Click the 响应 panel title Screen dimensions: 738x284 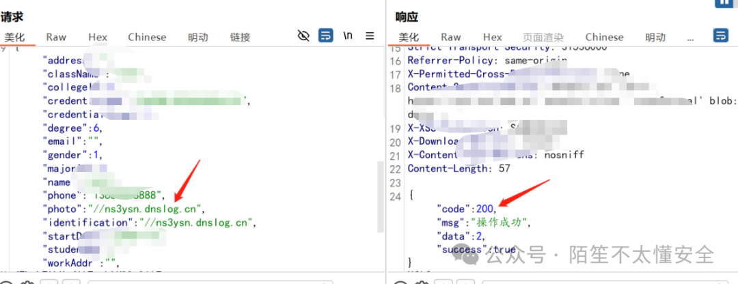coord(407,17)
